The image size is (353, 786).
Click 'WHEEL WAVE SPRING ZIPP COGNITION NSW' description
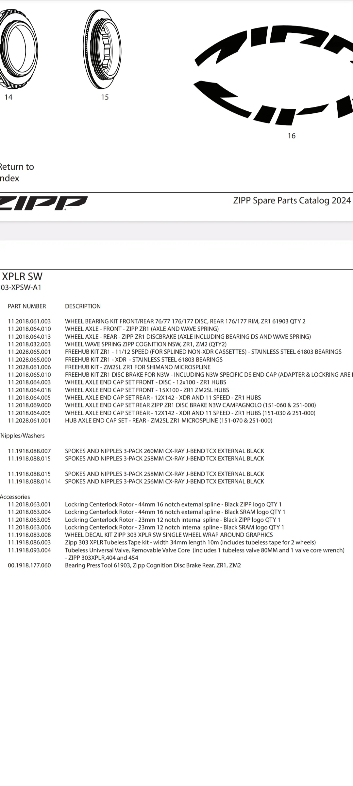coord(146,344)
